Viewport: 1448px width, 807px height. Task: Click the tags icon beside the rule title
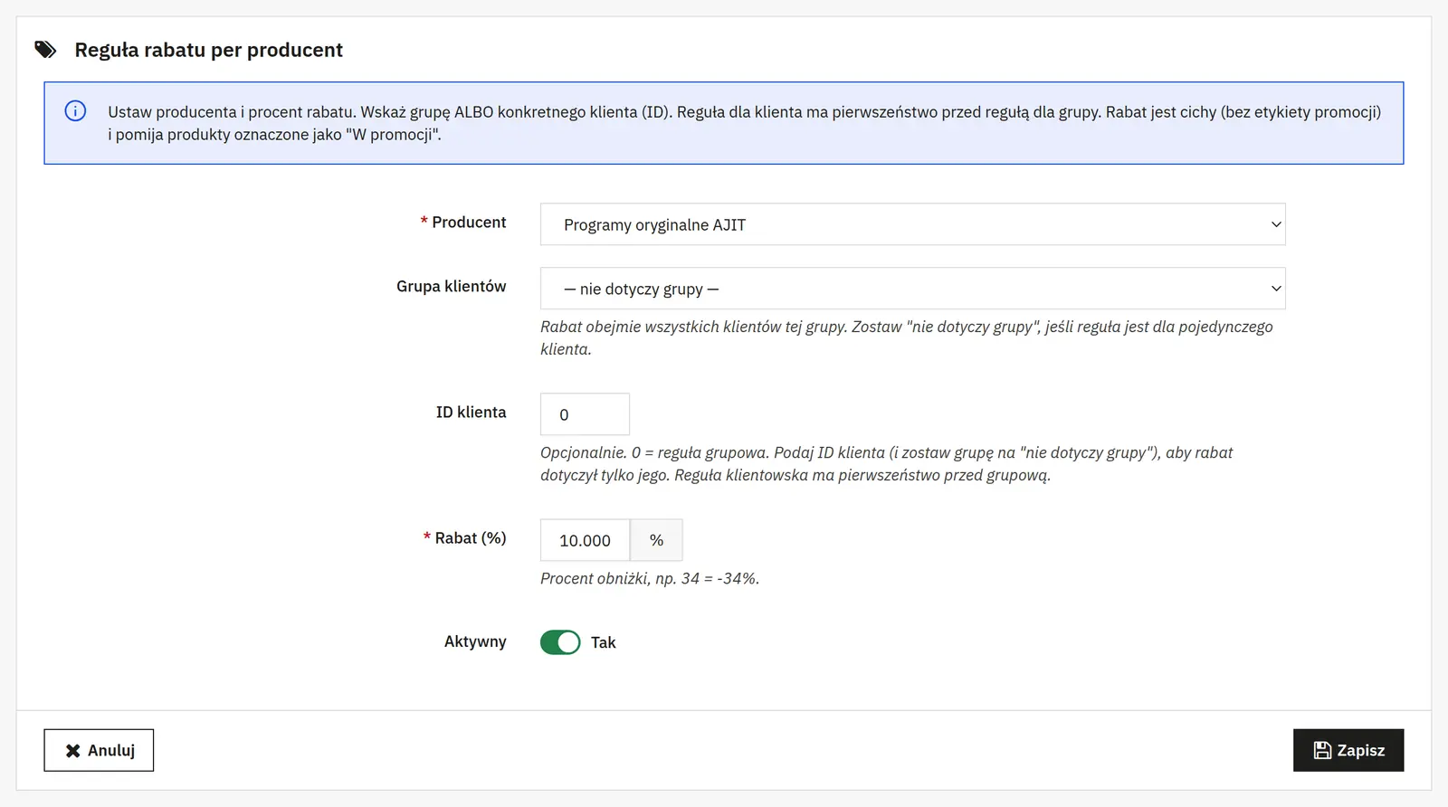(x=45, y=50)
